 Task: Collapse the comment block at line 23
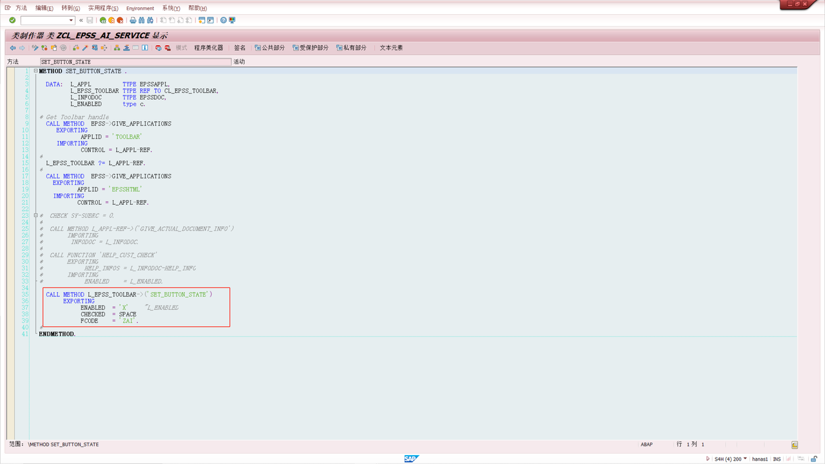pyautogui.click(x=35, y=215)
